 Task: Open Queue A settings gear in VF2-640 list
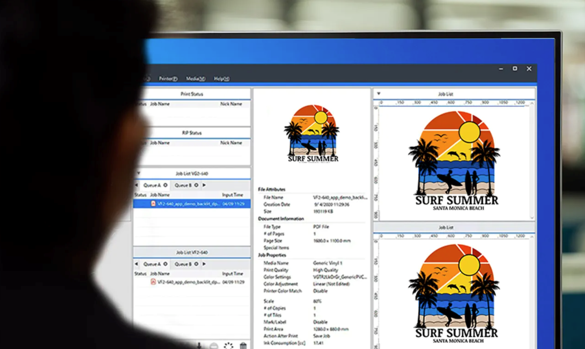[x=165, y=264]
